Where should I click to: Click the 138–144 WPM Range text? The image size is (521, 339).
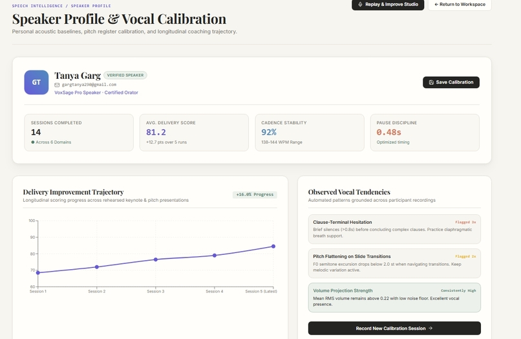pos(282,142)
